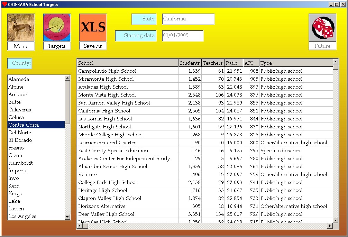
Task: Select Los Angeles in county list
Action: click(x=22, y=216)
